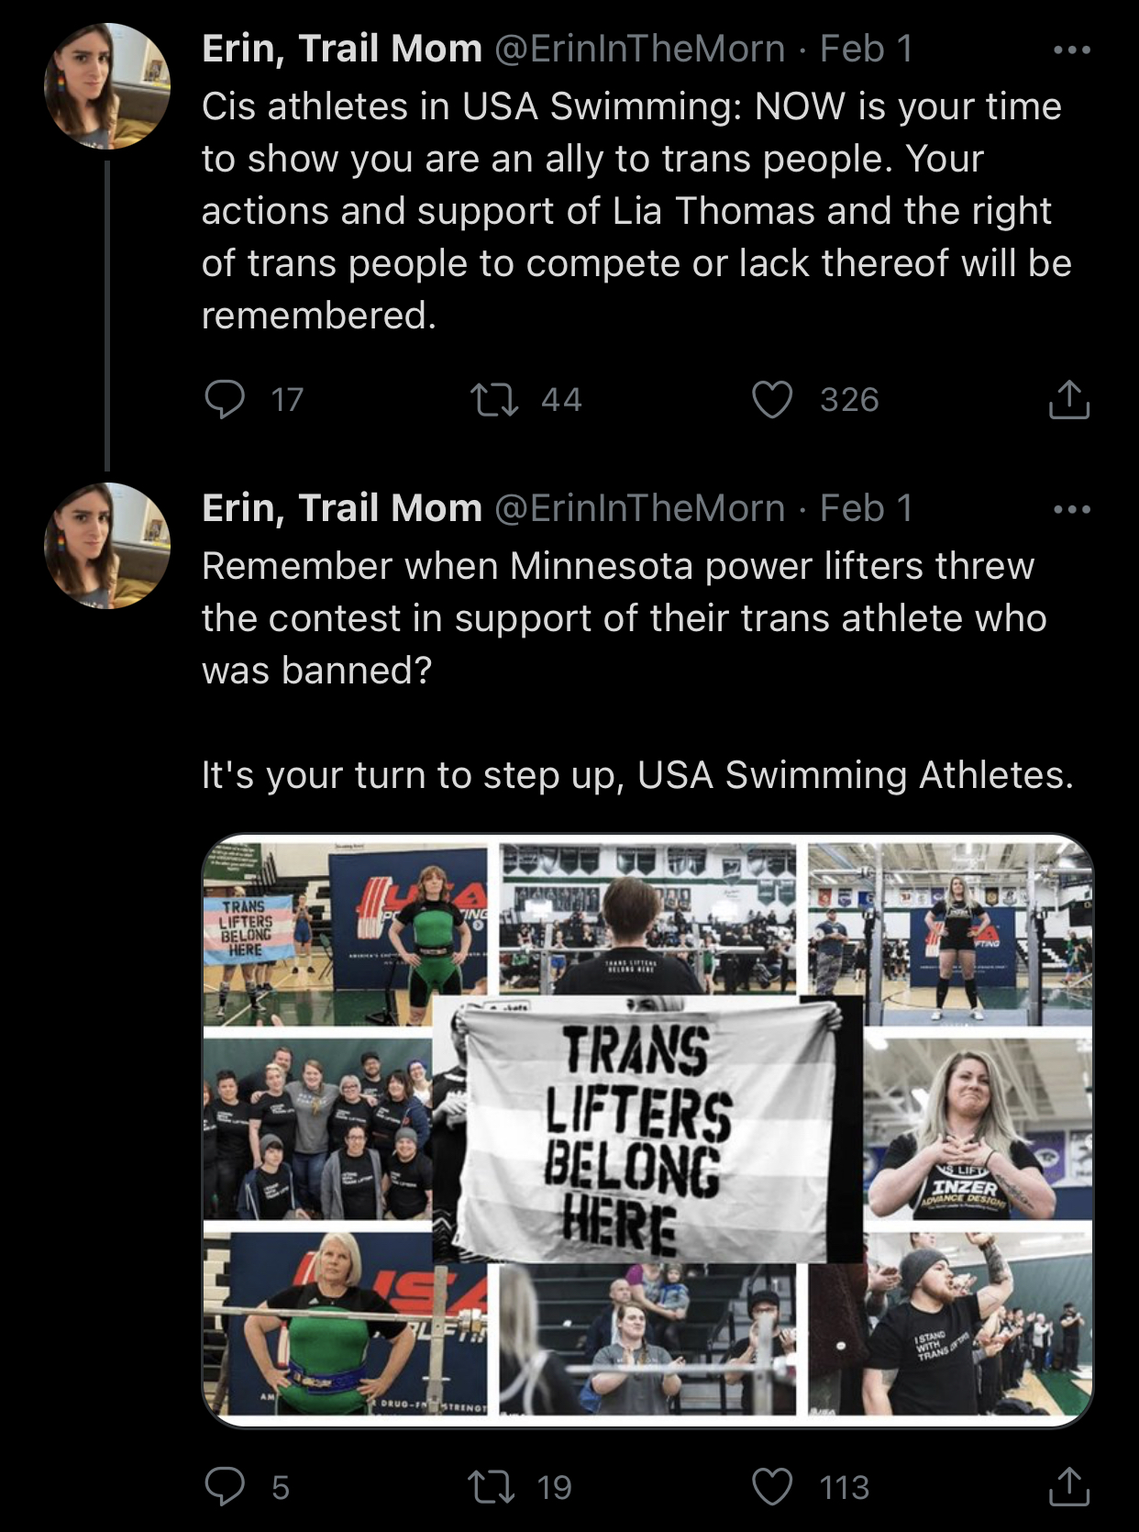Share the first tweet about cis athletes
Image resolution: width=1139 pixels, height=1532 pixels.
1068,399
